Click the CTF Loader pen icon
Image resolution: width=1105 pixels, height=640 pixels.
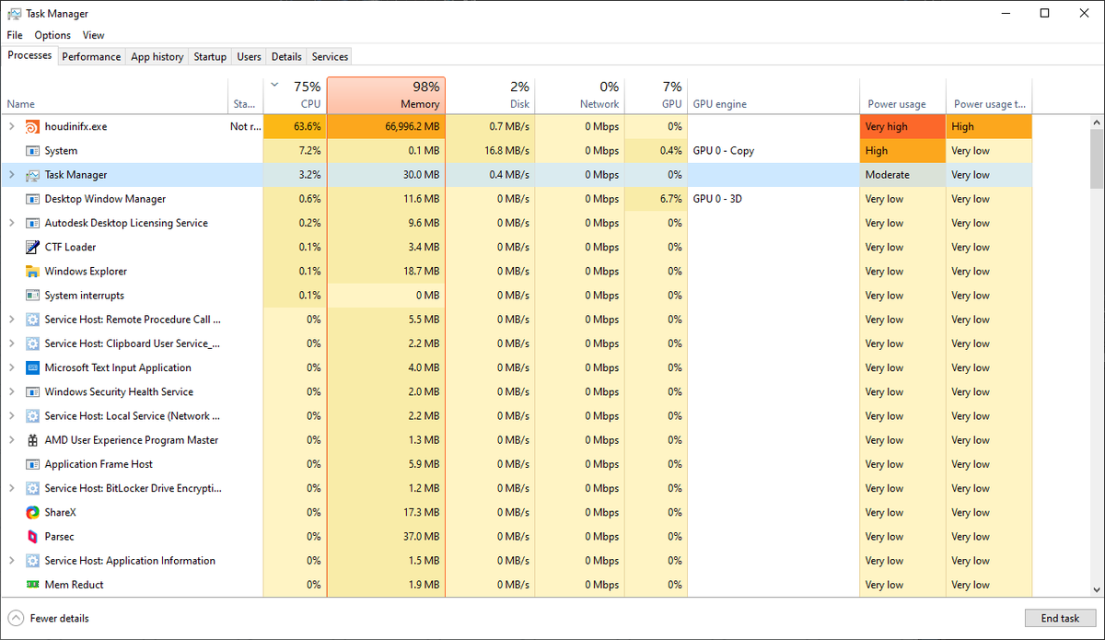(x=32, y=247)
